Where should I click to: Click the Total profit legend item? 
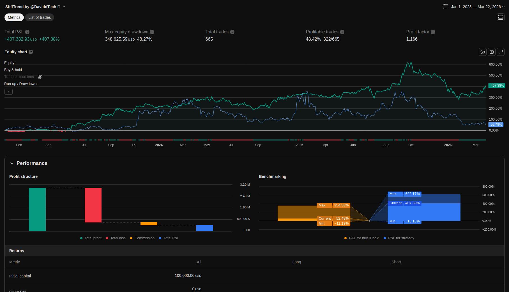coord(91,238)
